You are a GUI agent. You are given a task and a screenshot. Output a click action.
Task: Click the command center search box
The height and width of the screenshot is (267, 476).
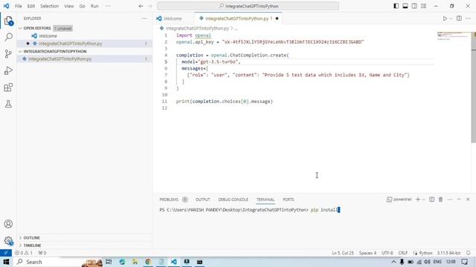(x=248, y=6)
